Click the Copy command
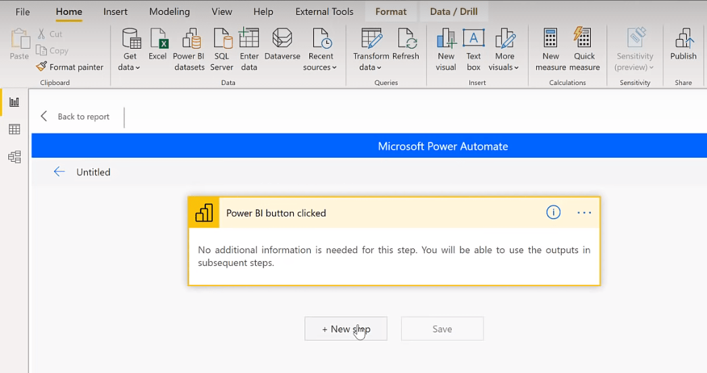 pyautogui.click(x=52, y=51)
